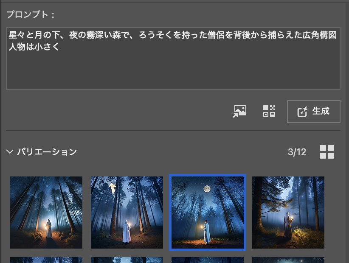Collapse the バリエーション section chevron
Viewport: 349px width, 263px height.
[x=10, y=152]
